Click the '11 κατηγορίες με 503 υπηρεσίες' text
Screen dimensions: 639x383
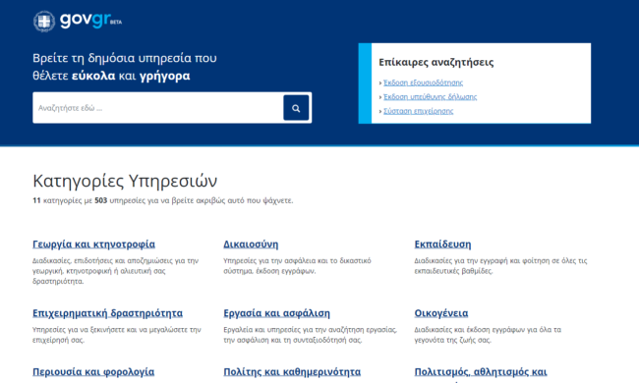click(163, 200)
